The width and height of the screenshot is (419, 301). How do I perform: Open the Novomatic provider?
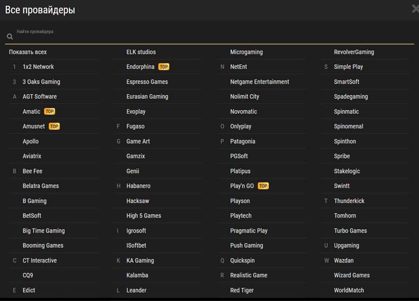tap(243, 112)
